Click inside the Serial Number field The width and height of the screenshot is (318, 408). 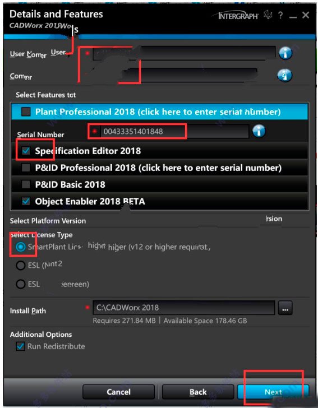(170, 131)
